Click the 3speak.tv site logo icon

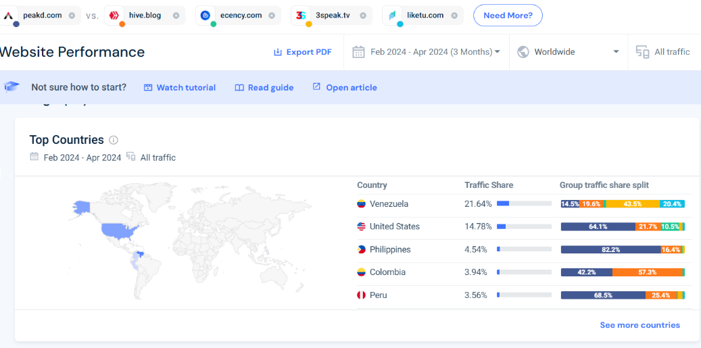tap(300, 16)
